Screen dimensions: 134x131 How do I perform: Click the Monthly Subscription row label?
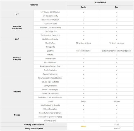pyautogui.click(x=34, y=125)
